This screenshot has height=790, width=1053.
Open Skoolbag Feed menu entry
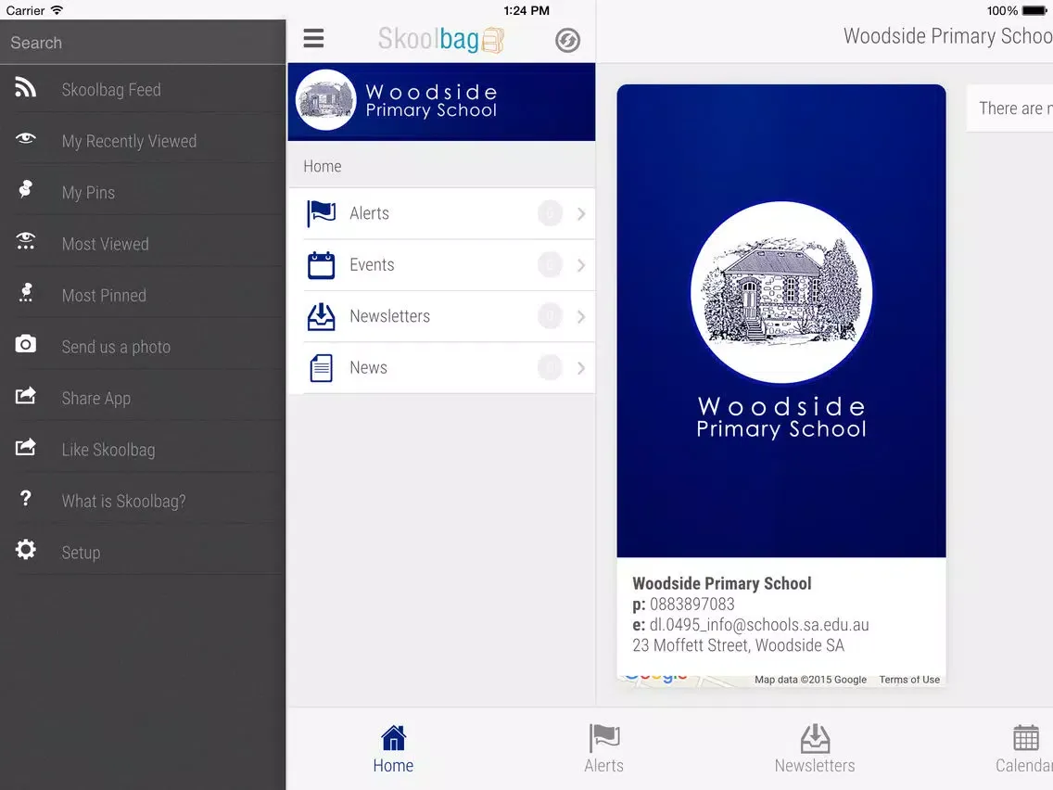coord(143,89)
